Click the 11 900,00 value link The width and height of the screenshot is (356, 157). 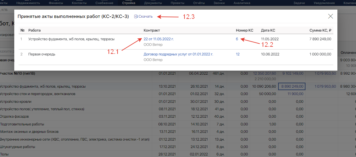[x=296, y=94]
